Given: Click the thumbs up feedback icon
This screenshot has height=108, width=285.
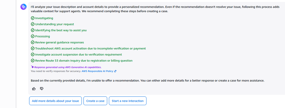Looking at the screenshot, I should tap(34, 89).
